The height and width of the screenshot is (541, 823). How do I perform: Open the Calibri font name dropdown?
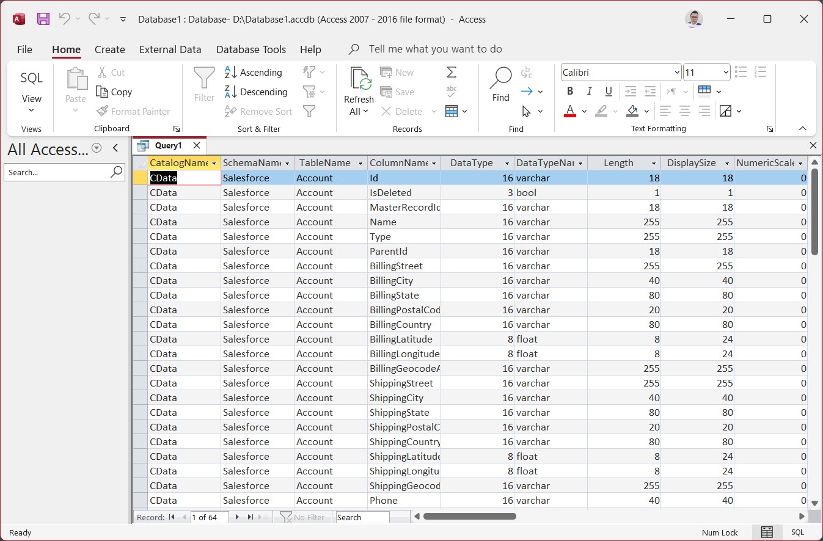tap(676, 73)
